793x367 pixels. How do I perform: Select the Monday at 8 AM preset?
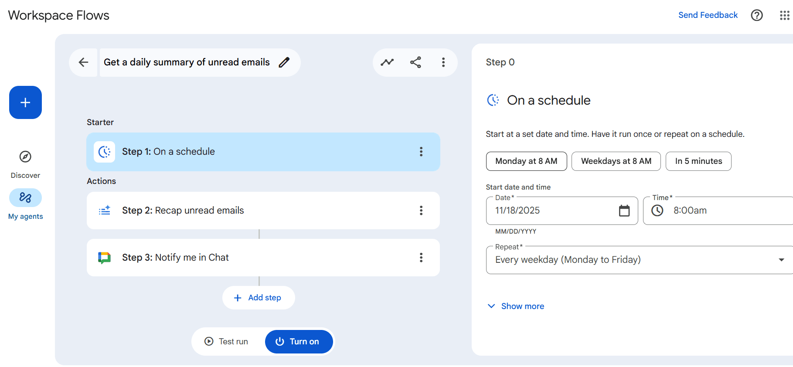point(526,161)
